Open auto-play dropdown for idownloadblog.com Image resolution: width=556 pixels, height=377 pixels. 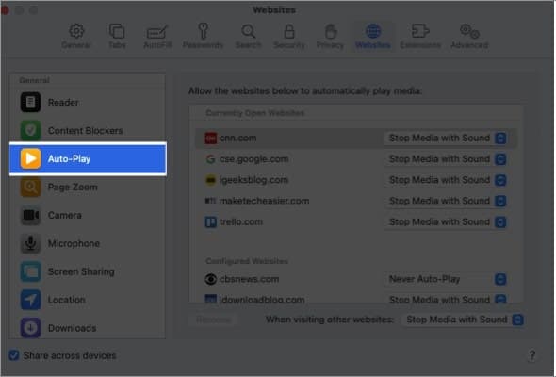446,299
